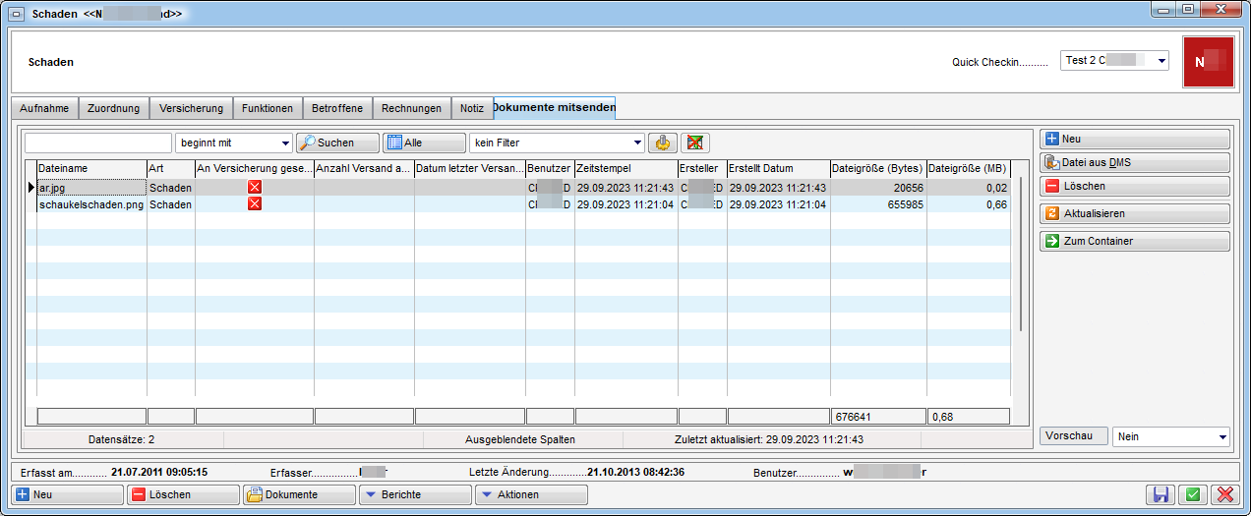Viewport: 1251px width, 516px height.
Task: Click the filter funnel icon in toolbar
Action: tap(664, 143)
